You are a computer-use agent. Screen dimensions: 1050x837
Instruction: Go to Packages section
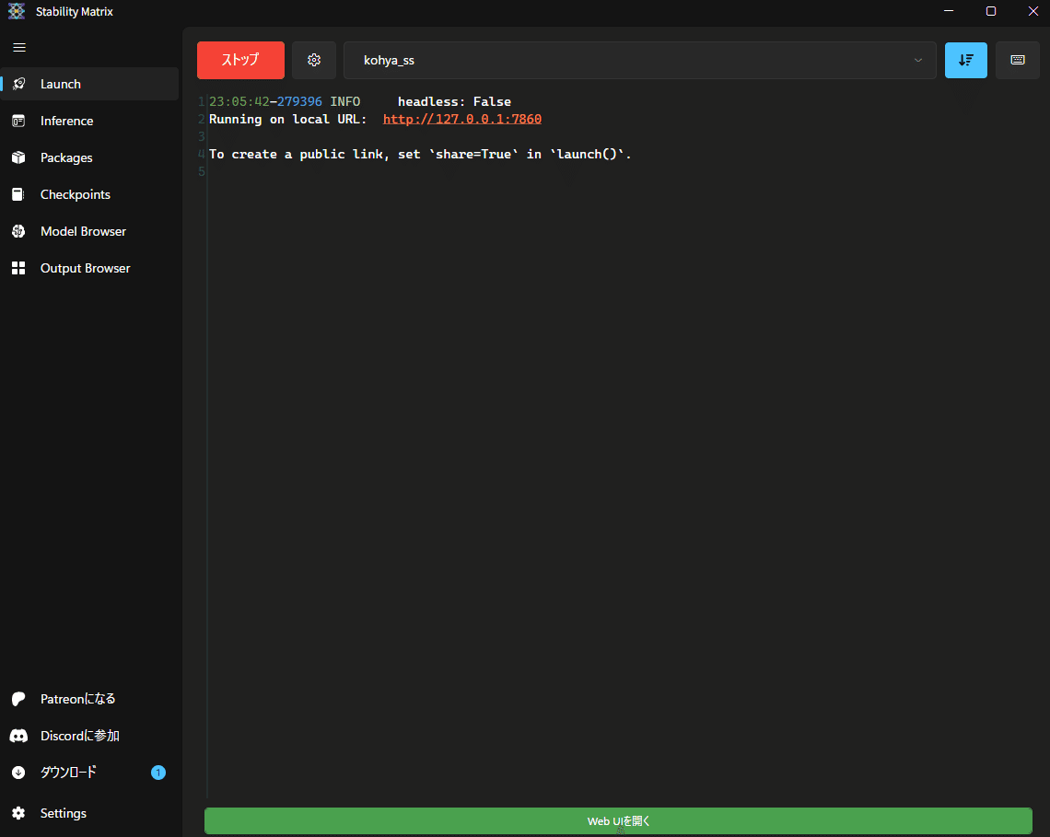point(89,157)
